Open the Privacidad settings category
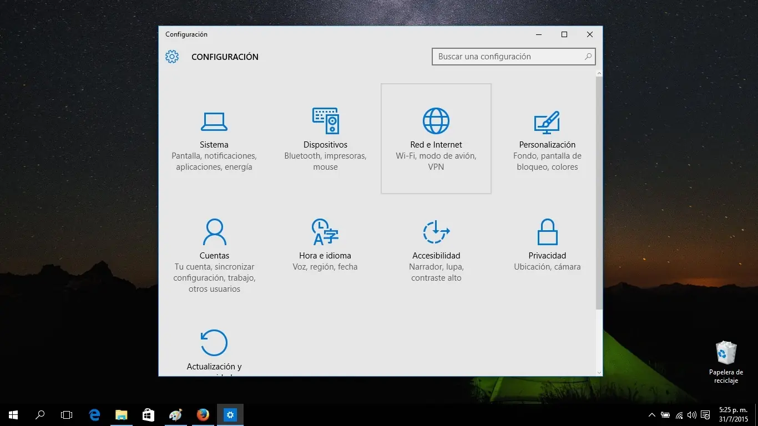This screenshot has height=426, width=758. 547,244
